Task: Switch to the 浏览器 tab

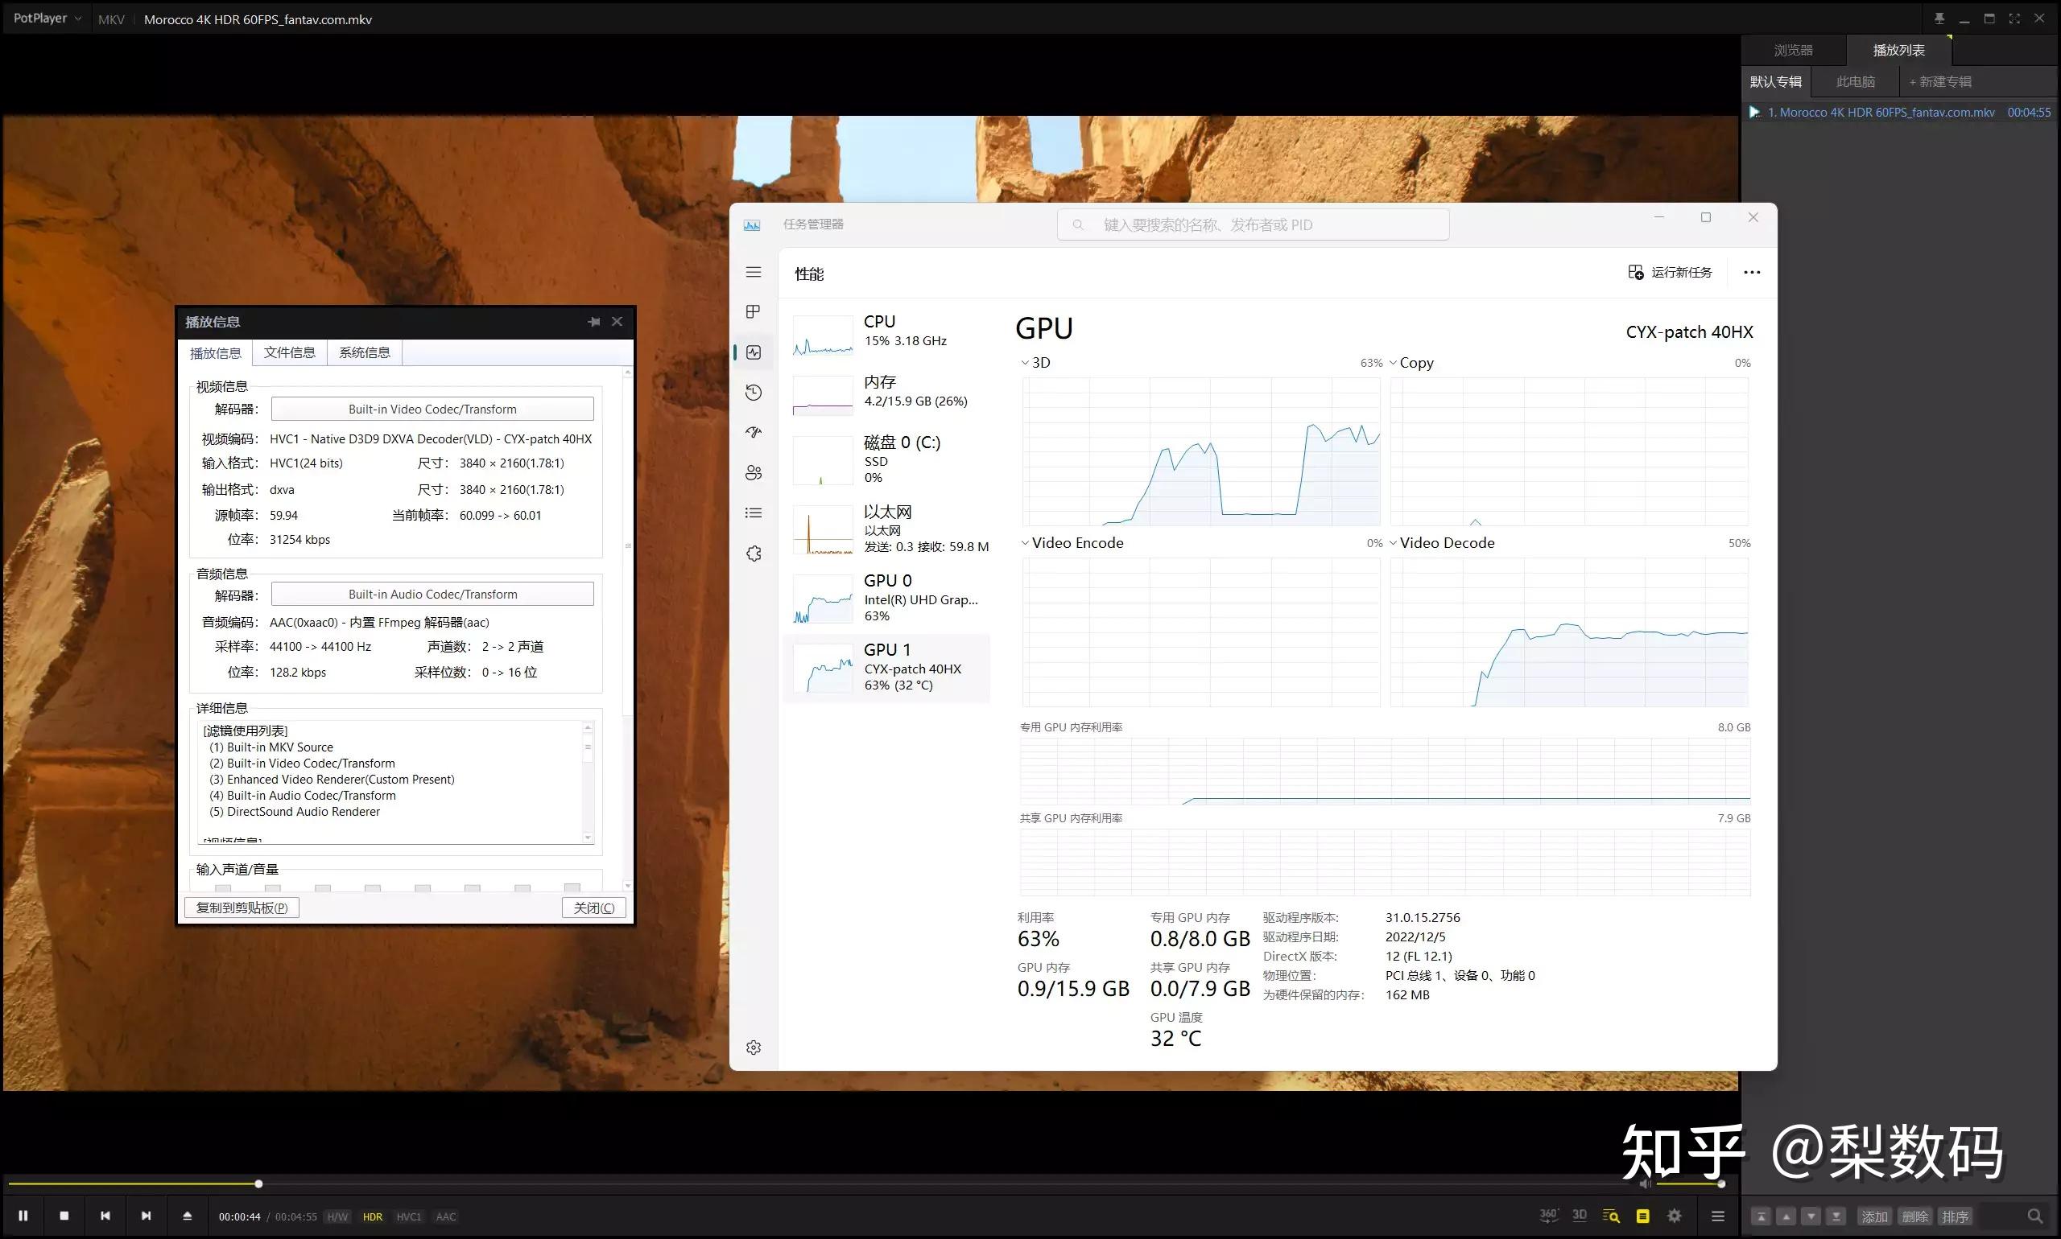Action: pyautogui.click(x=1793, y=50)
